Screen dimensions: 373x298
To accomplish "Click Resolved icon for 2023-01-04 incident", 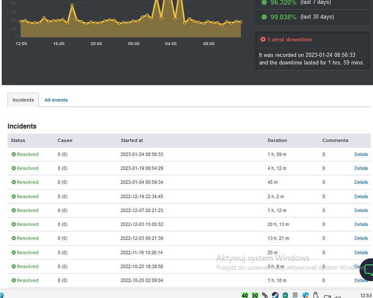I will point(14,182).
